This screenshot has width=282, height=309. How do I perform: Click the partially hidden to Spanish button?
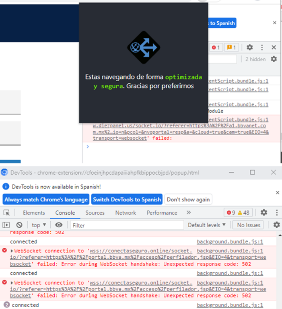tap(222, 23)
